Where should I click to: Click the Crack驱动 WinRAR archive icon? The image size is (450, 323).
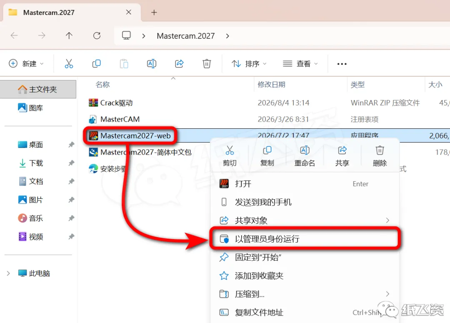pos(93,103)
